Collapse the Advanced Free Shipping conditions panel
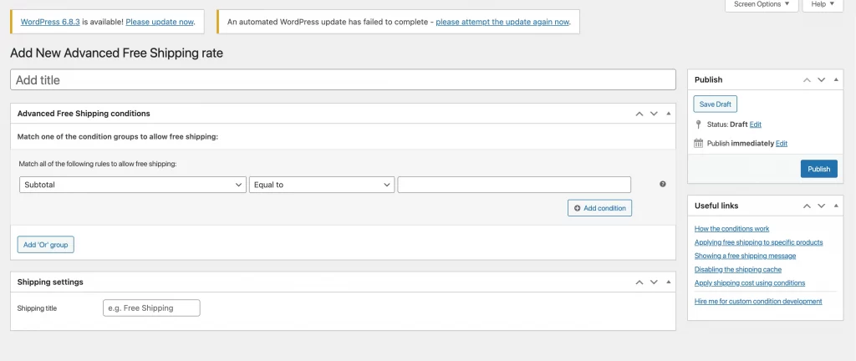Screen dimensions: 856x361 [x=668, y=114]
